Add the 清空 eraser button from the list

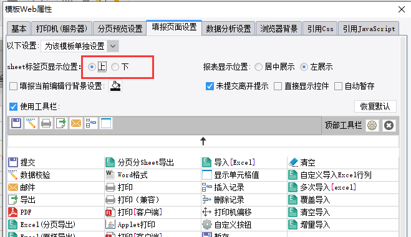(302, 162)
